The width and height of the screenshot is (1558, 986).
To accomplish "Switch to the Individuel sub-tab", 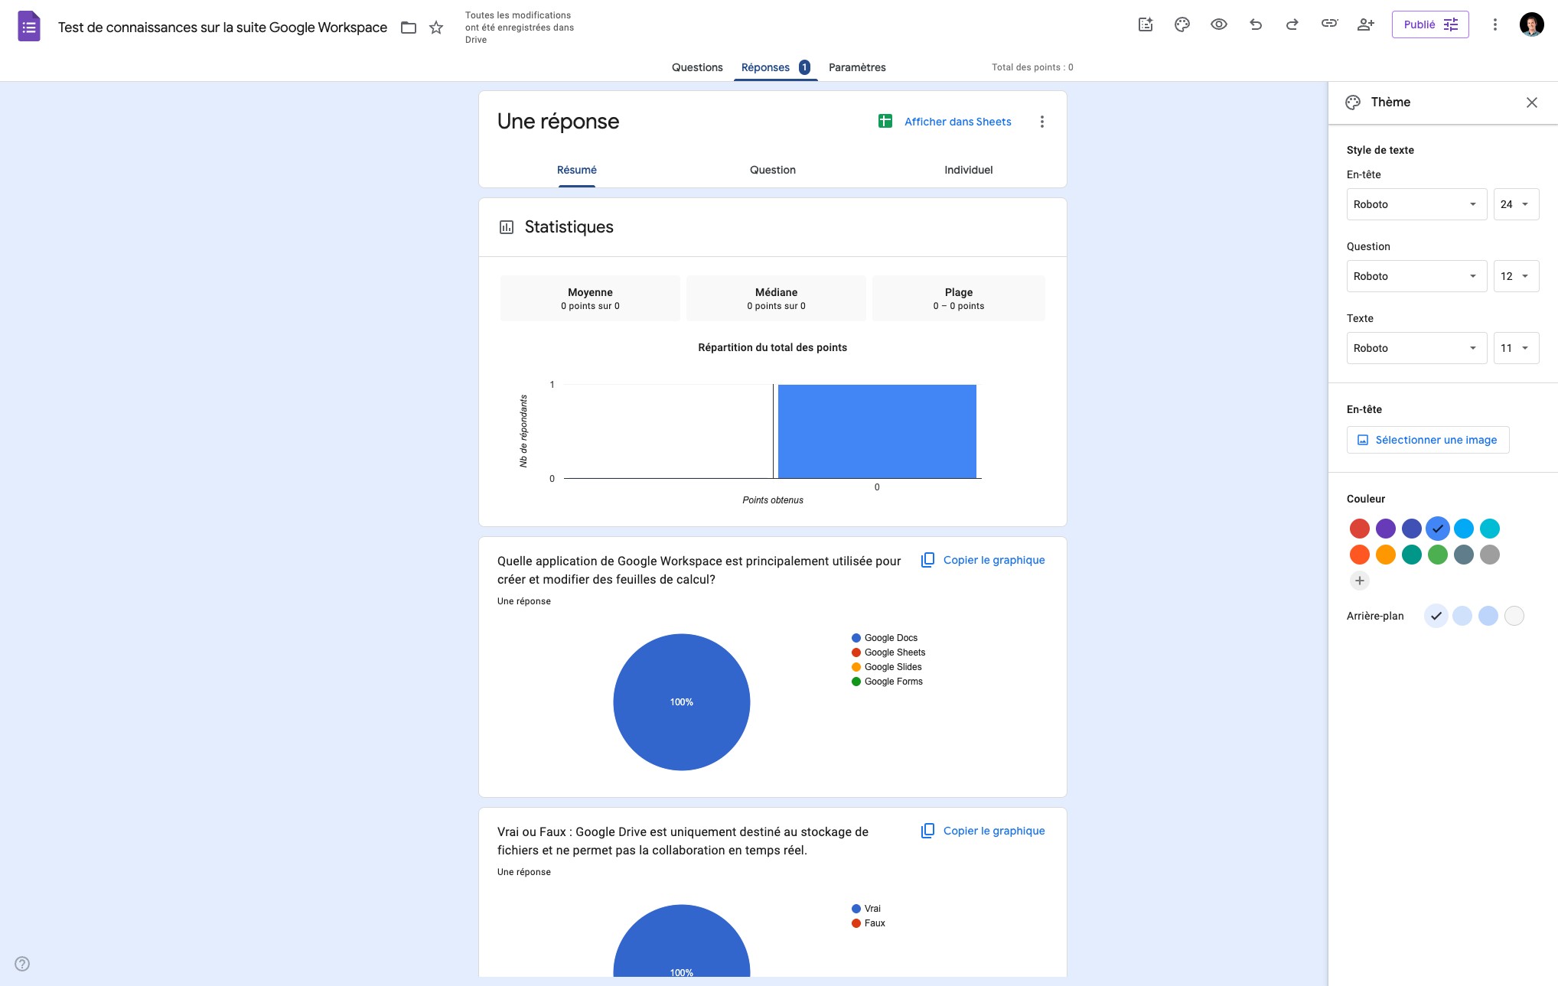I will pyautogui.click(x=969, y=170).
